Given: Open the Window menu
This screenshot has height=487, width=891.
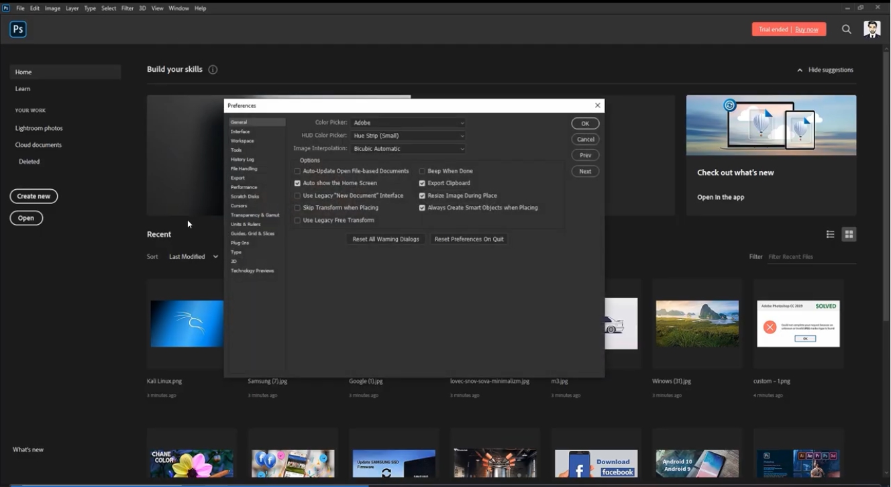Looking at the screenshot, I should [178, 8].
